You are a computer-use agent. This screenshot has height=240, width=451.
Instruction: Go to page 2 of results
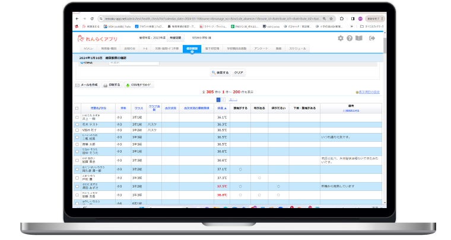(x=223, y=100)
